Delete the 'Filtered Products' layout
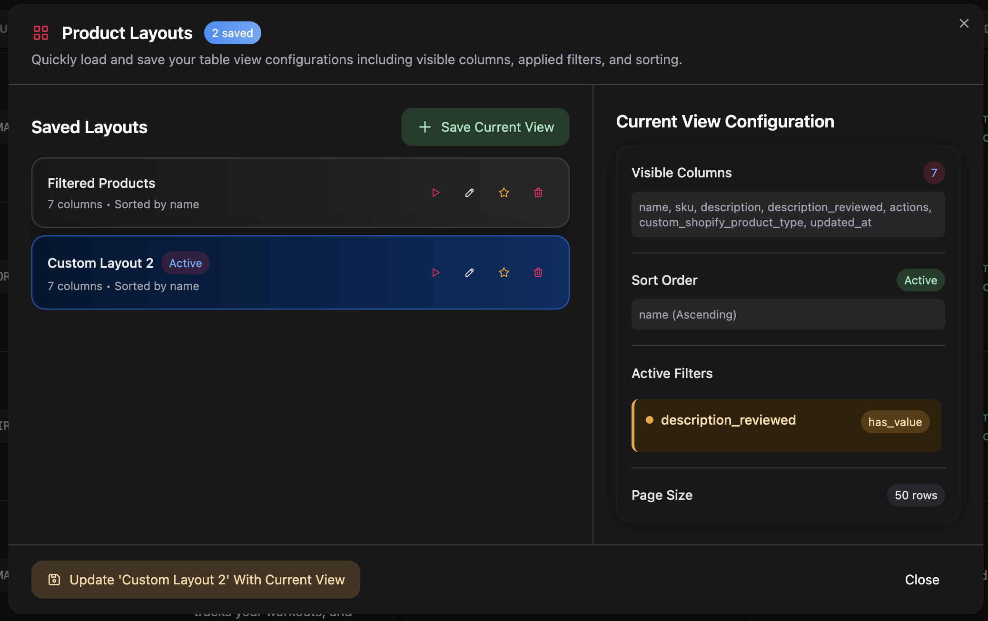This screenshot has width=988, height=621. click(x=538, y=193)
